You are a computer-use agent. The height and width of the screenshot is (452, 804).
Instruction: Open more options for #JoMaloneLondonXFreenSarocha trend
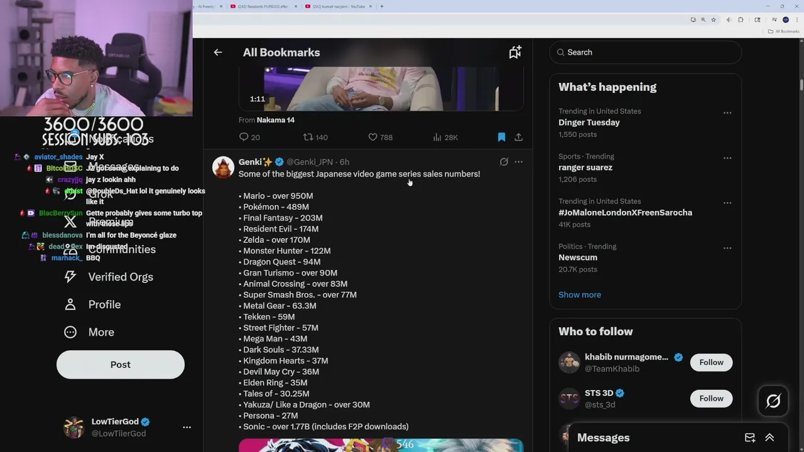pyautogui.click(x=727, y=203)
